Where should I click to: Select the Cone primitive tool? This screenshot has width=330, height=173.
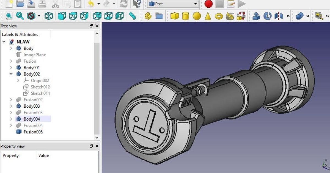tap(207, 16)
